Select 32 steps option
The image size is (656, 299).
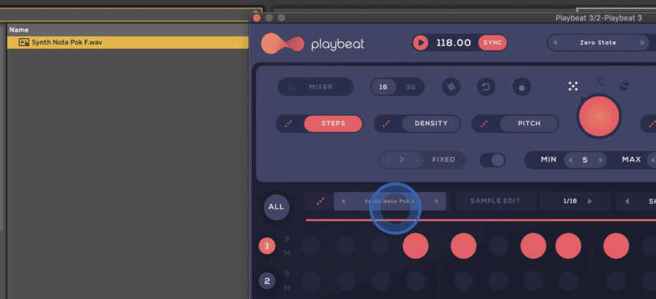click(411, 87)
